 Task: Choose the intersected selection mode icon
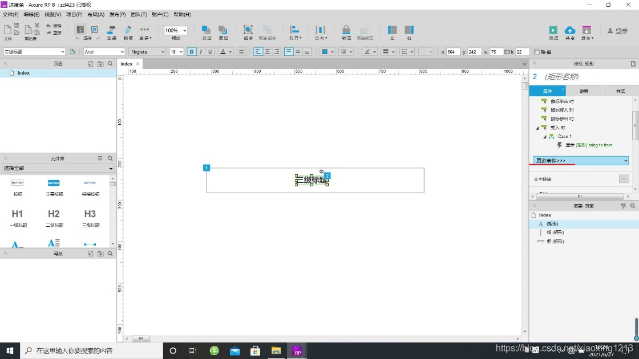[80, 30]
